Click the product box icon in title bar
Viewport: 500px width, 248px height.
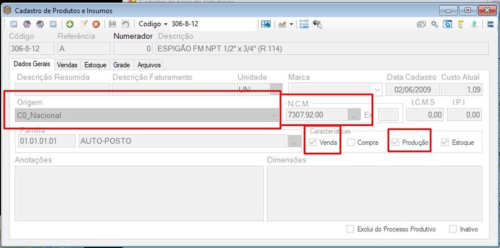pyautogui.click(x=7, y=11)
